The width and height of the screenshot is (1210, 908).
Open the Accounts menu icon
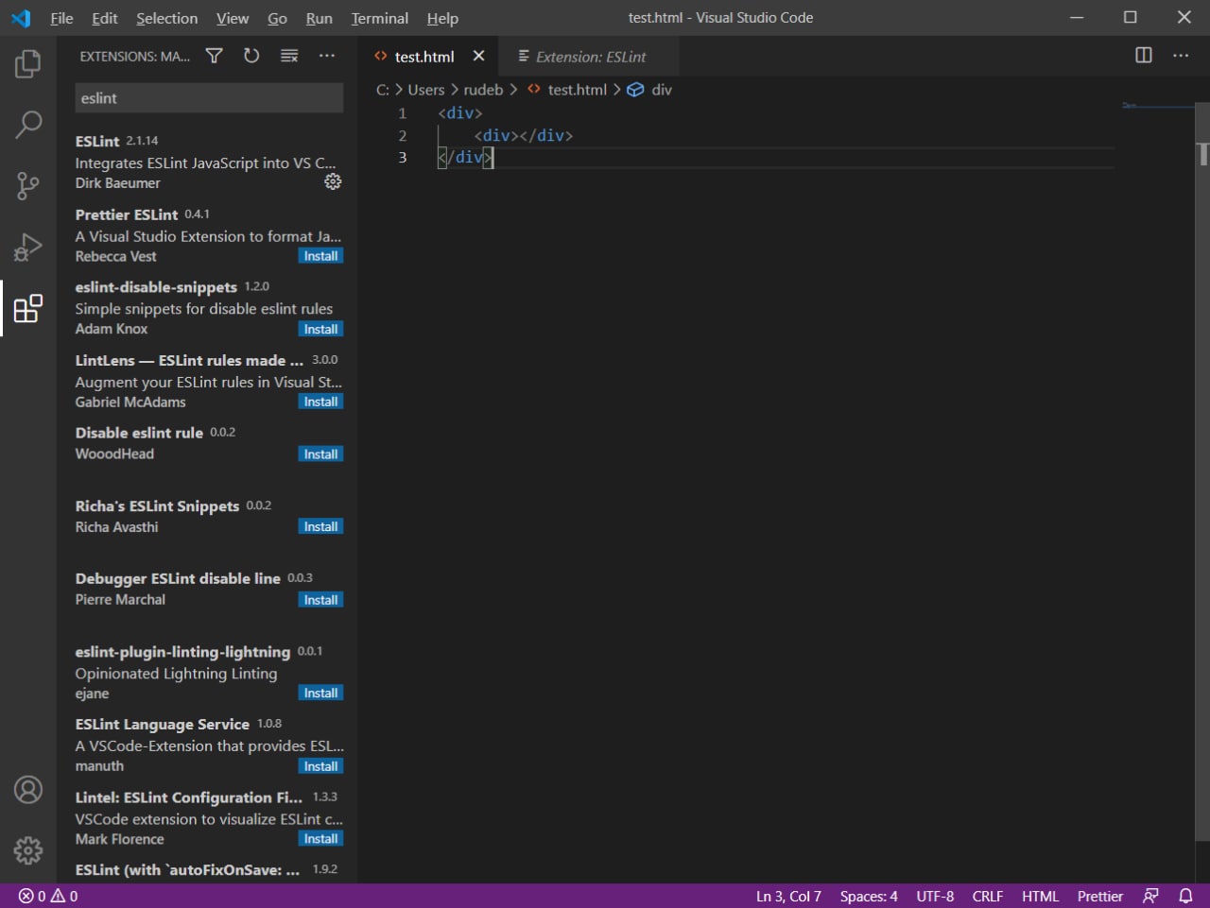point(28,789)
